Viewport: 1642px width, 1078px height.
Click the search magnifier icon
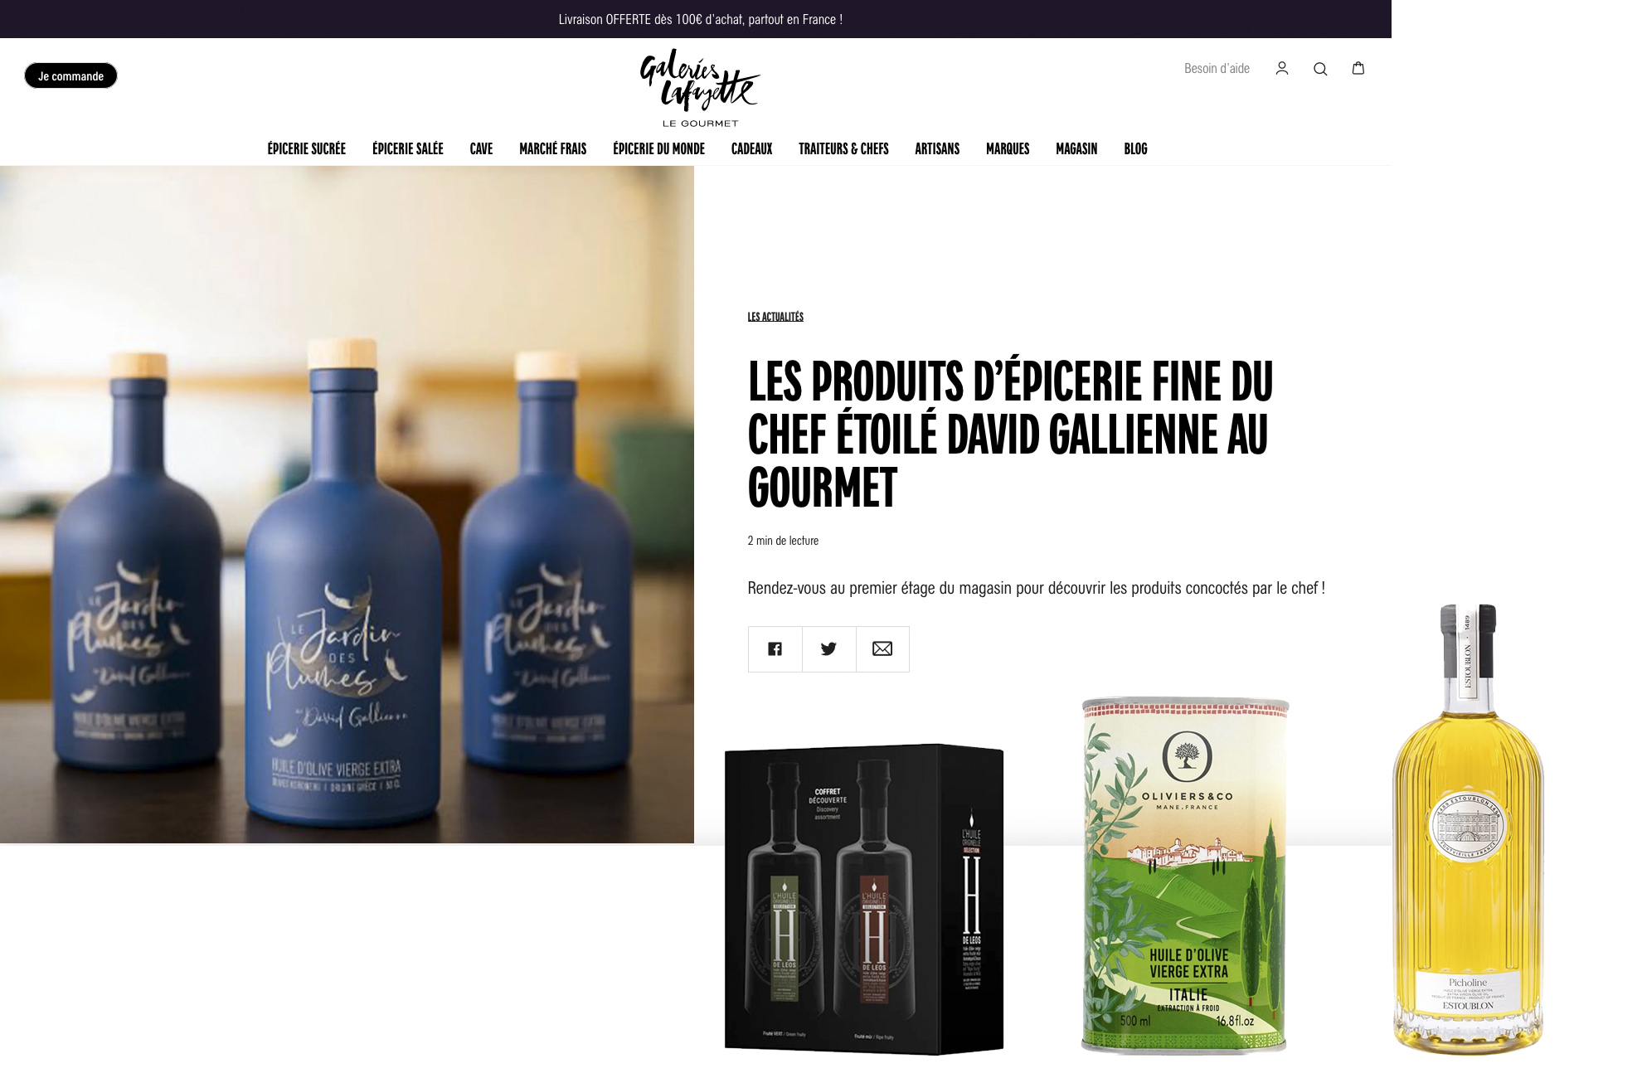[1320, 69]
